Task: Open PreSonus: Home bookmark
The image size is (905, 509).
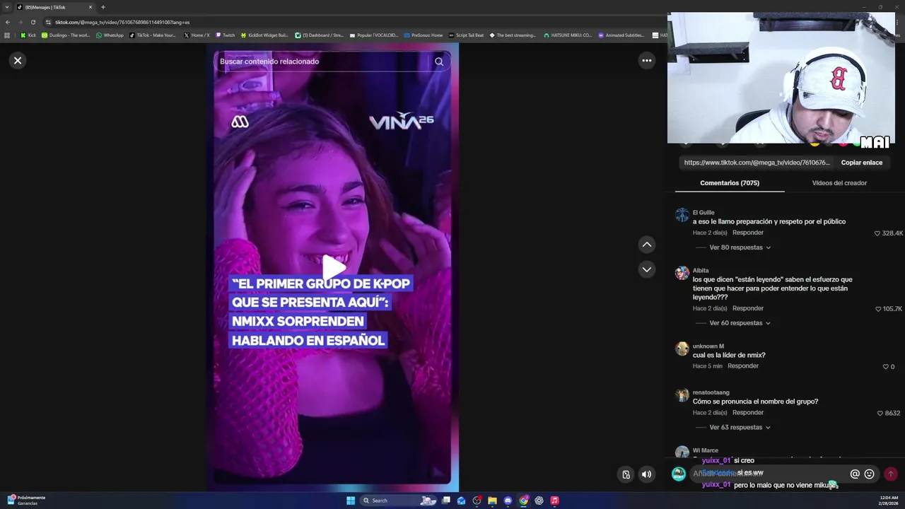Action: (423, 35)
